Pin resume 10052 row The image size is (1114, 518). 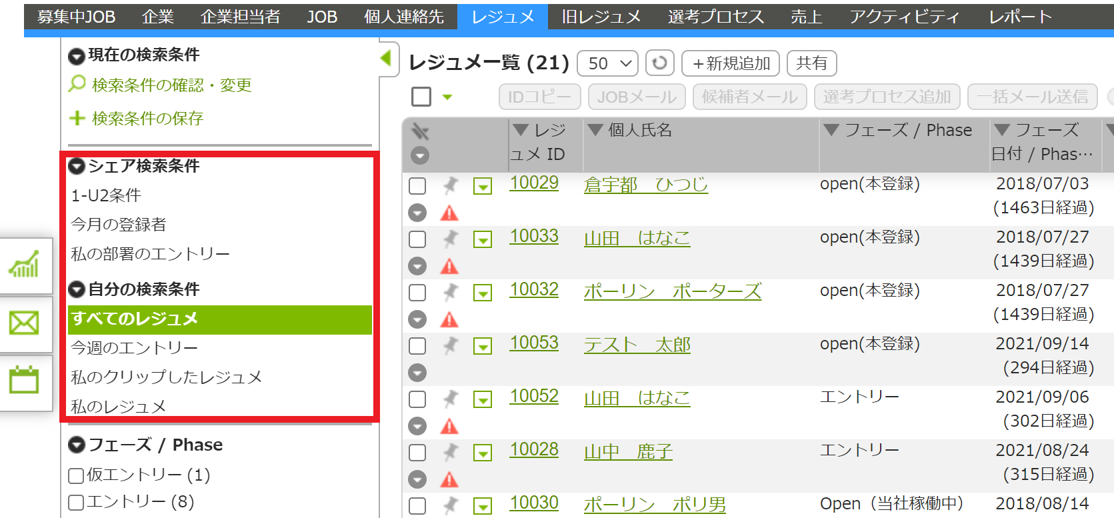click(x=451, y=399)
